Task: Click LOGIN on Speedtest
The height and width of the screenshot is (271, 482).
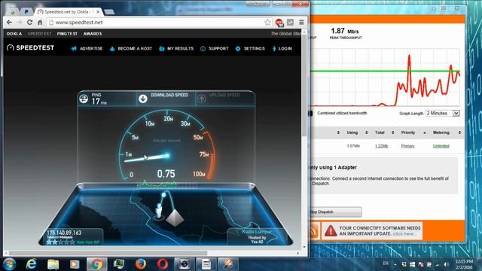Action: click(282, 48)
